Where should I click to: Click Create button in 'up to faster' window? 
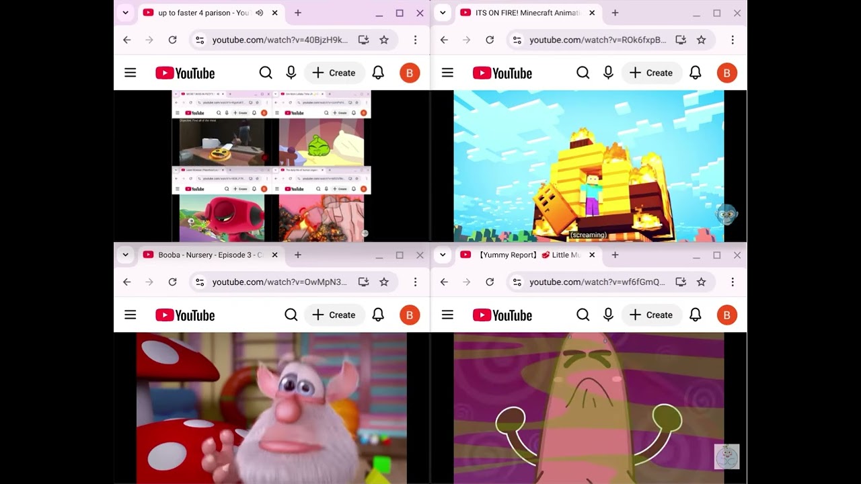click(x=334, y=73)
